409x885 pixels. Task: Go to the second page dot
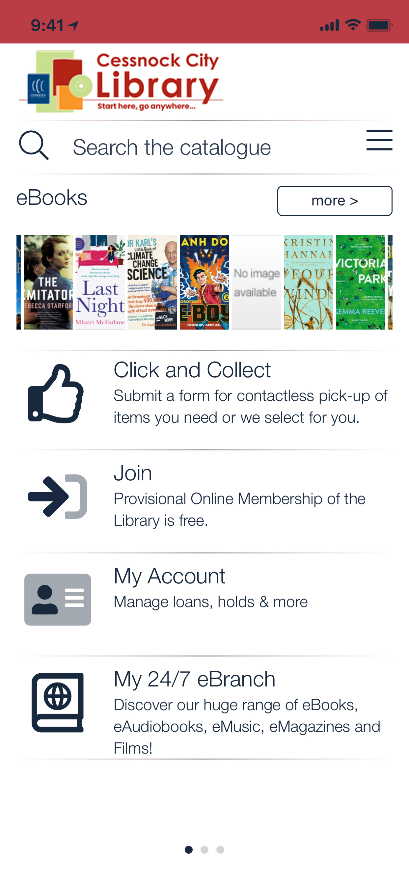pos(204,850)
